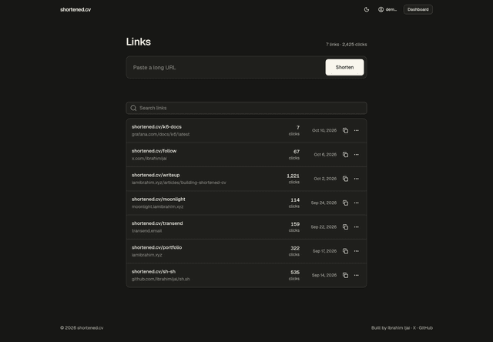Copy the portfolio short link

click(345, 251)
